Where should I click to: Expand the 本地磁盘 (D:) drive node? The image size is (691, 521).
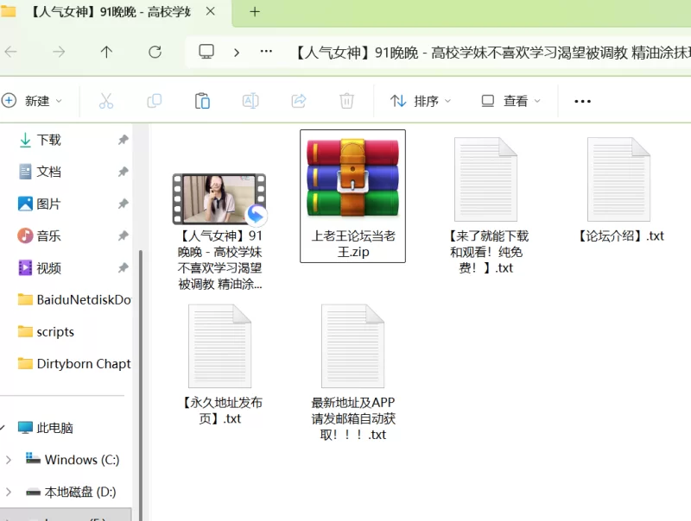click(x=9, y=492)
